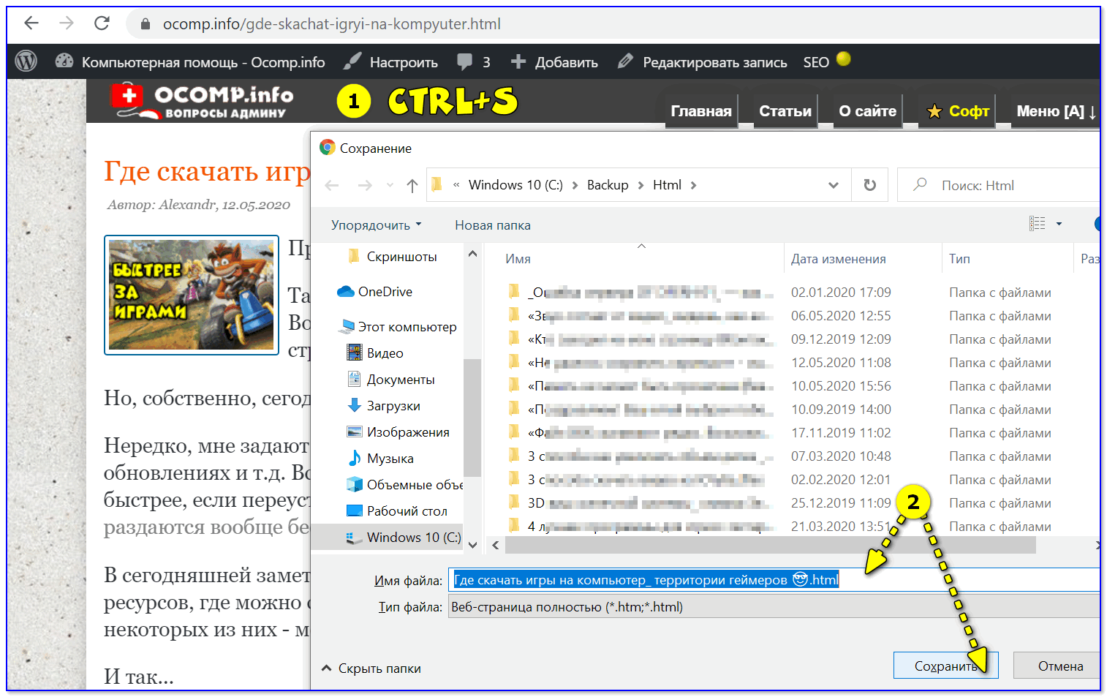Open the Загрузки folder in sidebar

[393, 406]
